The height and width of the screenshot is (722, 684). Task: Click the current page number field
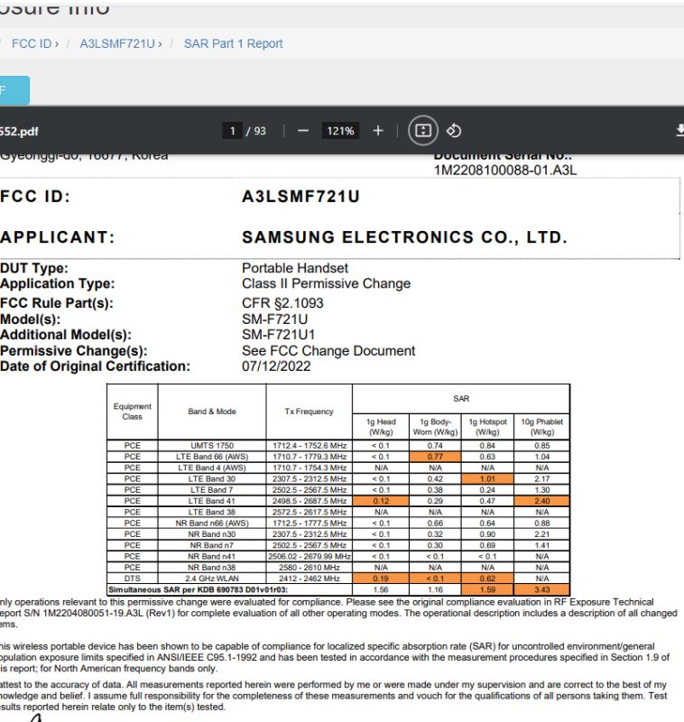coord(234,131)
